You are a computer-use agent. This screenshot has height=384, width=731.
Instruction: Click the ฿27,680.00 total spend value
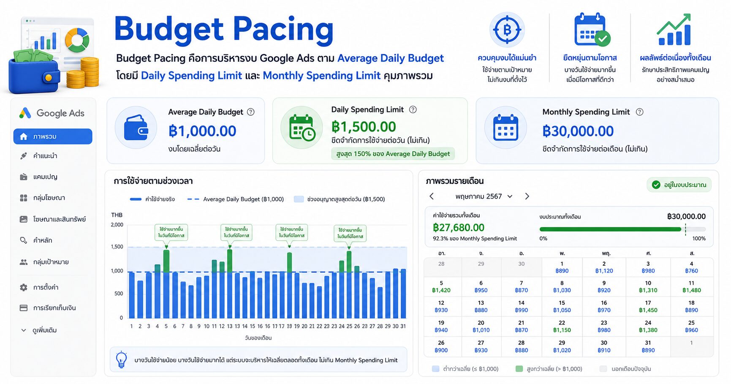(x=458, y=228)
